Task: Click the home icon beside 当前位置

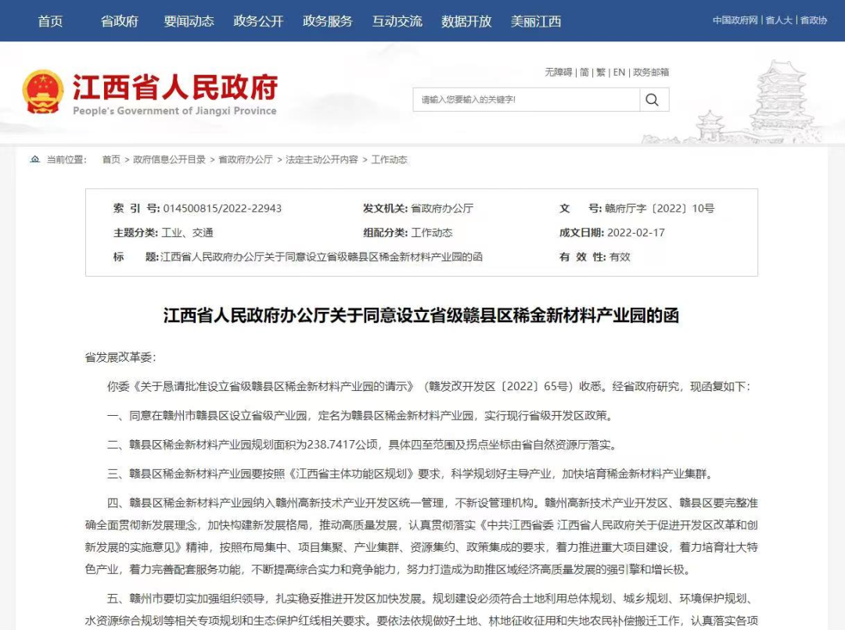Action: click(x=35, y=159)
